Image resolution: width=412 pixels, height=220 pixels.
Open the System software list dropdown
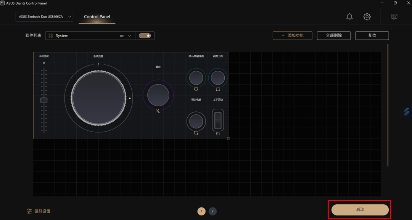[90, 35]
